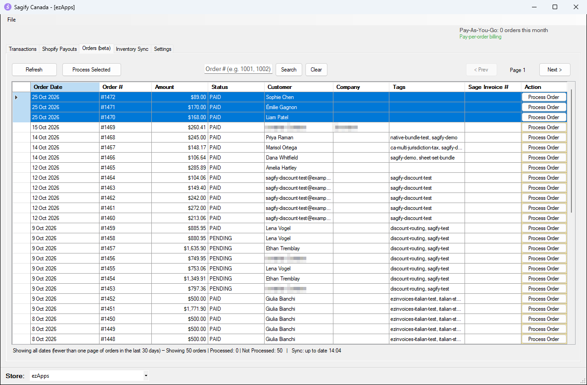Select customer cell Liam Patel
Image resolution: width=587 pixels, height=385 pixels.
click(299, 117)
